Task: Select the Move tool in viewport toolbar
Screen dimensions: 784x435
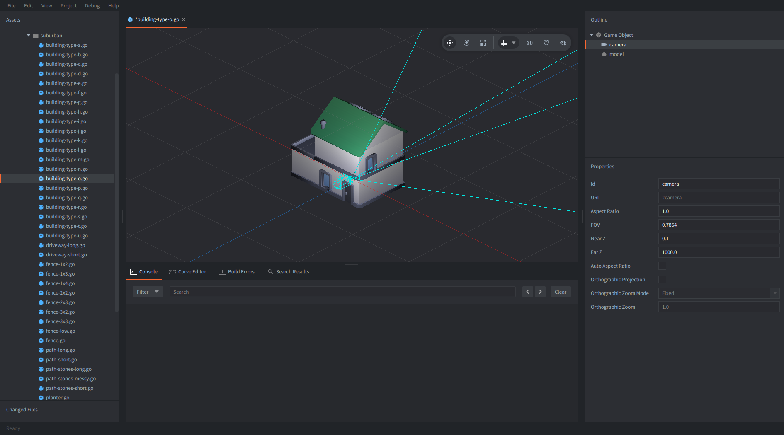Action: pyautogui.click(x=450, y=43)
